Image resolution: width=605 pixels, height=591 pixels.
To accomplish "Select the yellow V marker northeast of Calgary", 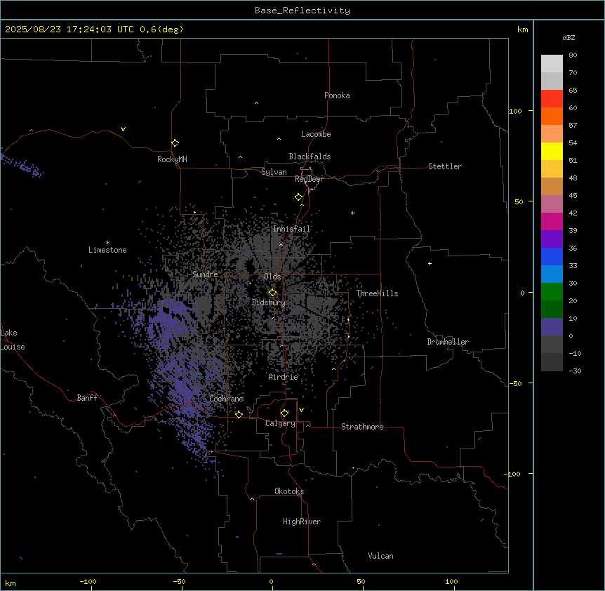I will pos(301,410).
